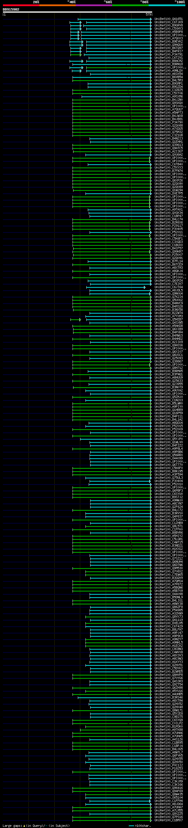188x828 pixels.
Task: Click the cyan ~100% identity legend segment
Action: (x=167, y=5)
